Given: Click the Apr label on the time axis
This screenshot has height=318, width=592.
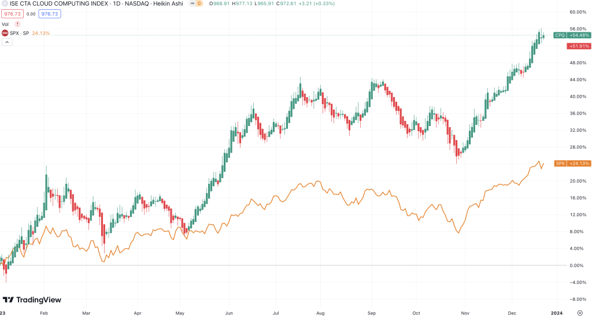Looking at the screenshot, I should click(x=138, y=313).
